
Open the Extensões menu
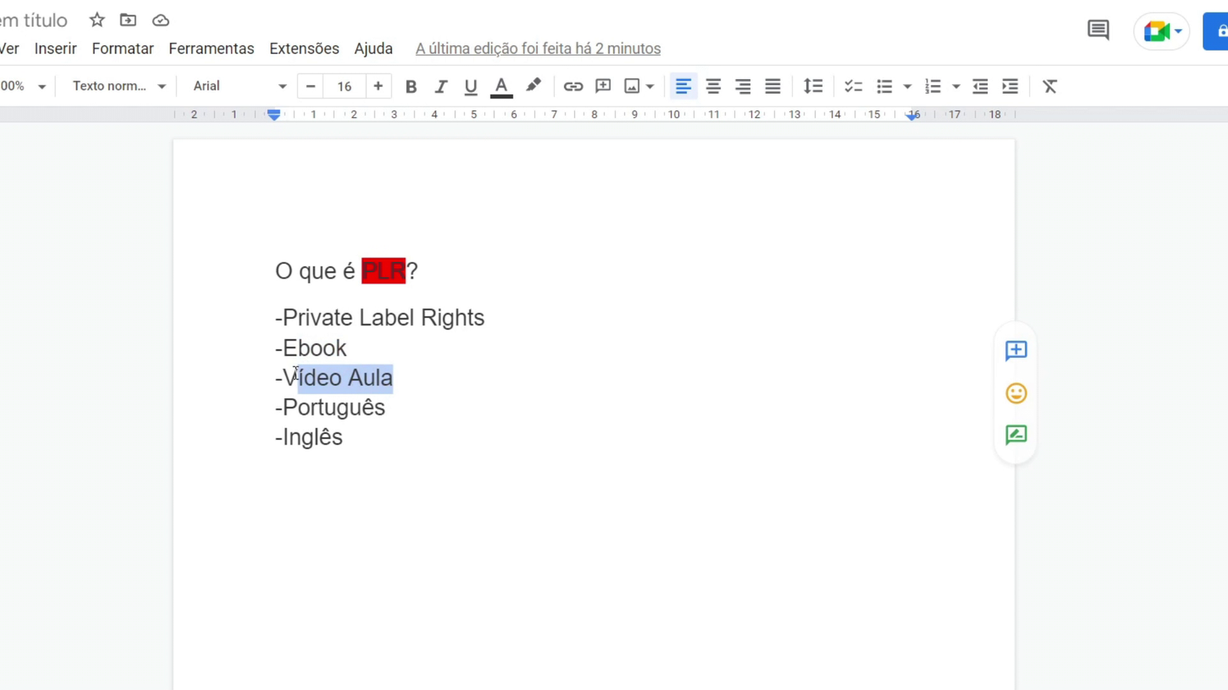pyautogui.click(x=304, y=48)
